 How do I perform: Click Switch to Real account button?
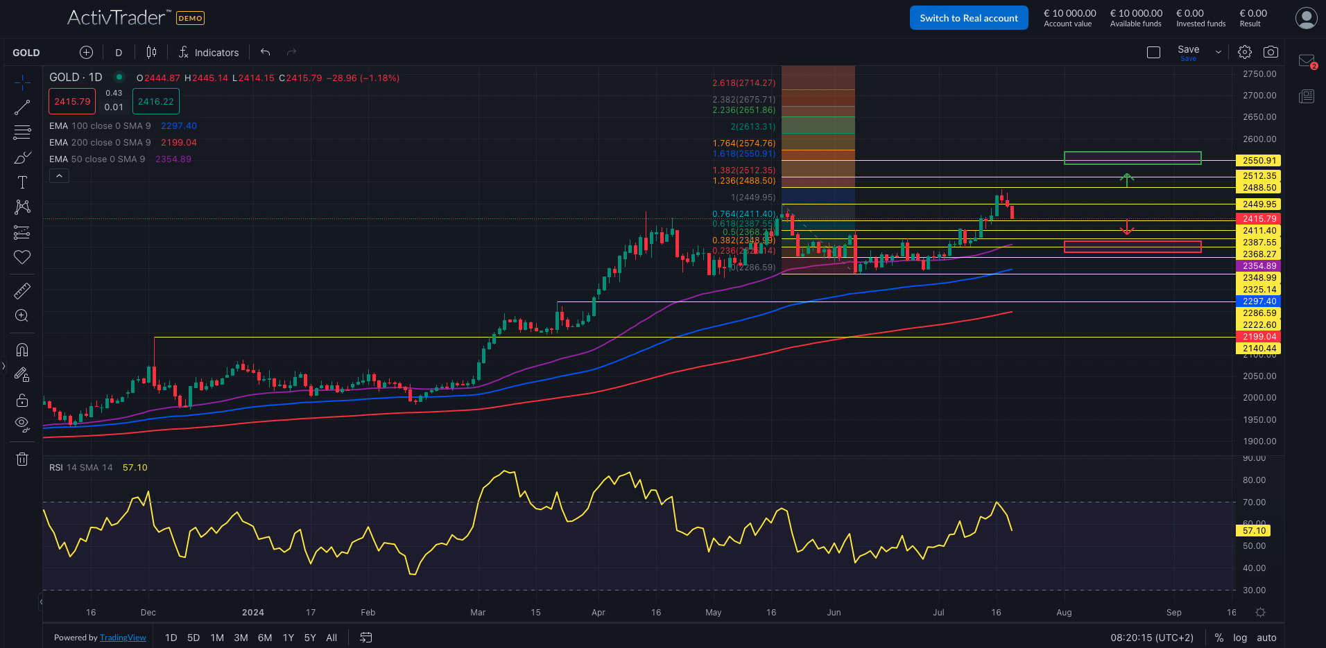[x=968, y=18]
